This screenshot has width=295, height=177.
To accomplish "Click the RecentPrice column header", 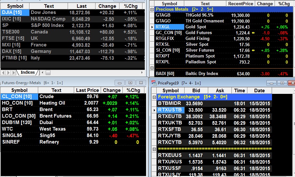I will click(241, 4).
